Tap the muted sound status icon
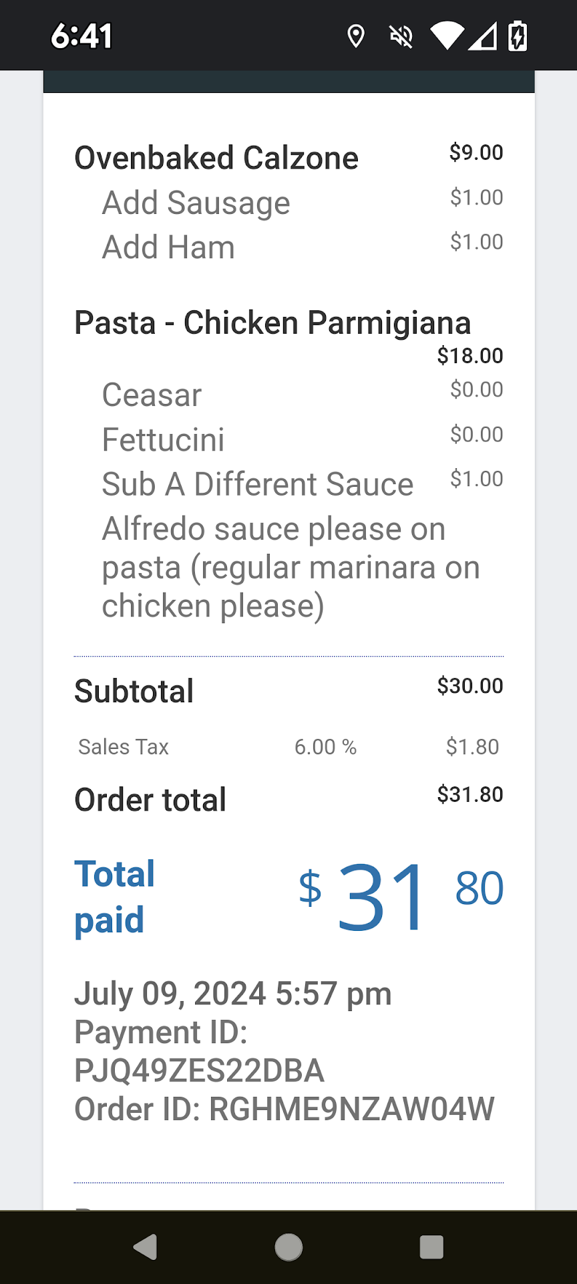 [401, 36]
